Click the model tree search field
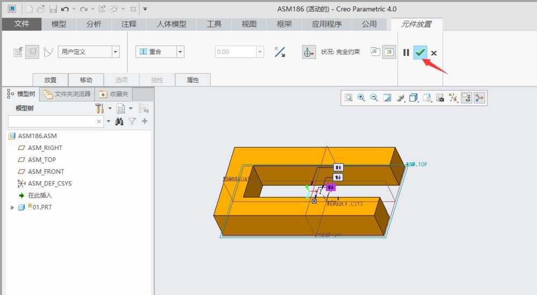Image resolution: width=537 pixels, height=295 pixels. pyautogui.click(x=52, y=121)
